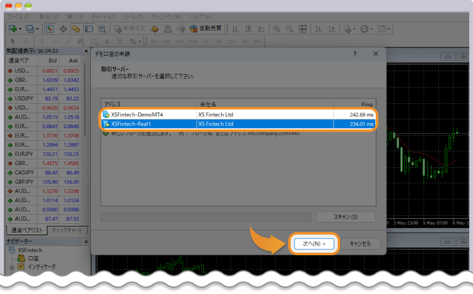
Task: Open the New Chart toolbar icon
Action: tap(13, 29)
